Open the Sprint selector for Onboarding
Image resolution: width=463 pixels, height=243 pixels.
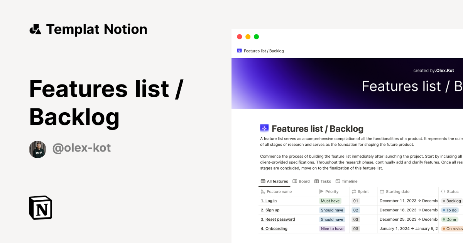coord(355,228)
